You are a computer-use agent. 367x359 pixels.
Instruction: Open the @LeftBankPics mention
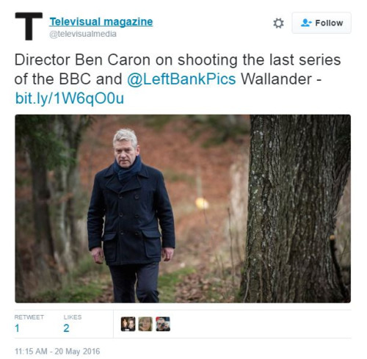tap(181, 79)
